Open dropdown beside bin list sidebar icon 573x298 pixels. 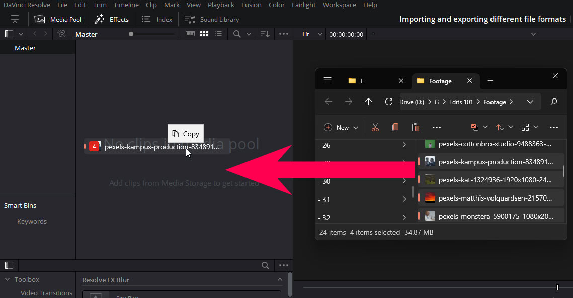21,34
